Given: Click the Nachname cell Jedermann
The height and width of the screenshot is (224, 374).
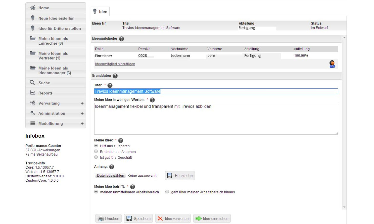Looking at the screenshot, I should tap(180, 55).
